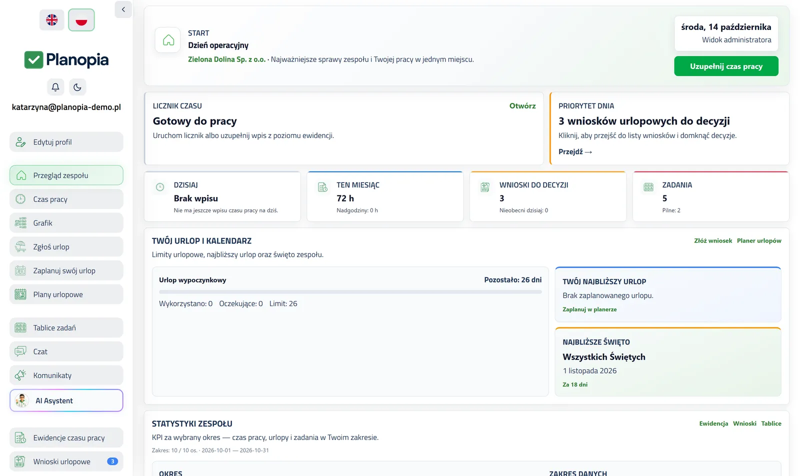Go to Przegląd zespołu in the sidebar
800x476 pixels.
click(x=66, y=175)
